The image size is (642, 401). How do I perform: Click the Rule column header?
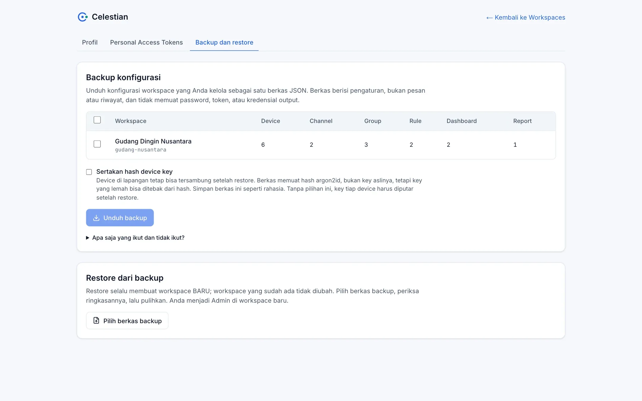[x=416, y=121]
